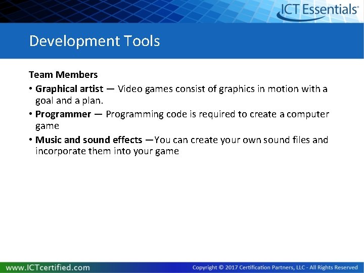
Task: Click the copyright notice in the footer
Action: pyautogui.click(x=275, y=267)
